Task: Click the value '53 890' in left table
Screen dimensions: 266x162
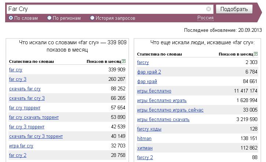Action: [118, 117]
